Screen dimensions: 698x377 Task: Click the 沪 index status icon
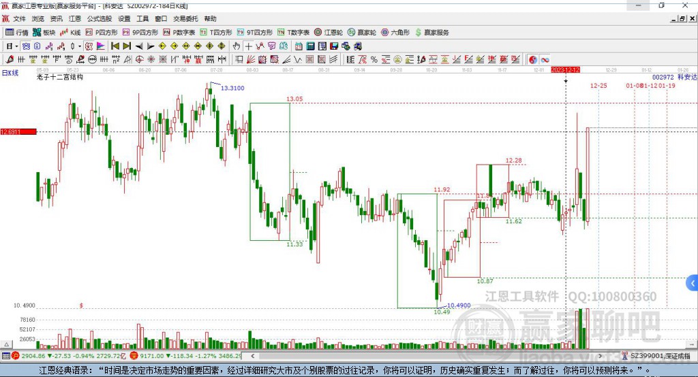pos(16,356)
